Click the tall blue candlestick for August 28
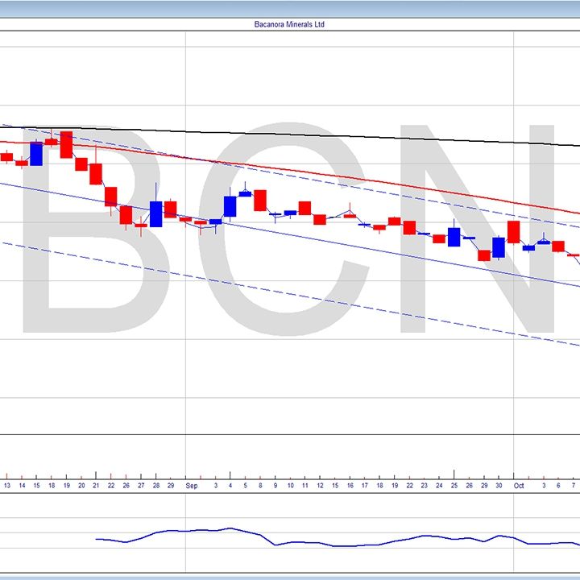Viewport: 580px width, 580px height. (155, 213)
